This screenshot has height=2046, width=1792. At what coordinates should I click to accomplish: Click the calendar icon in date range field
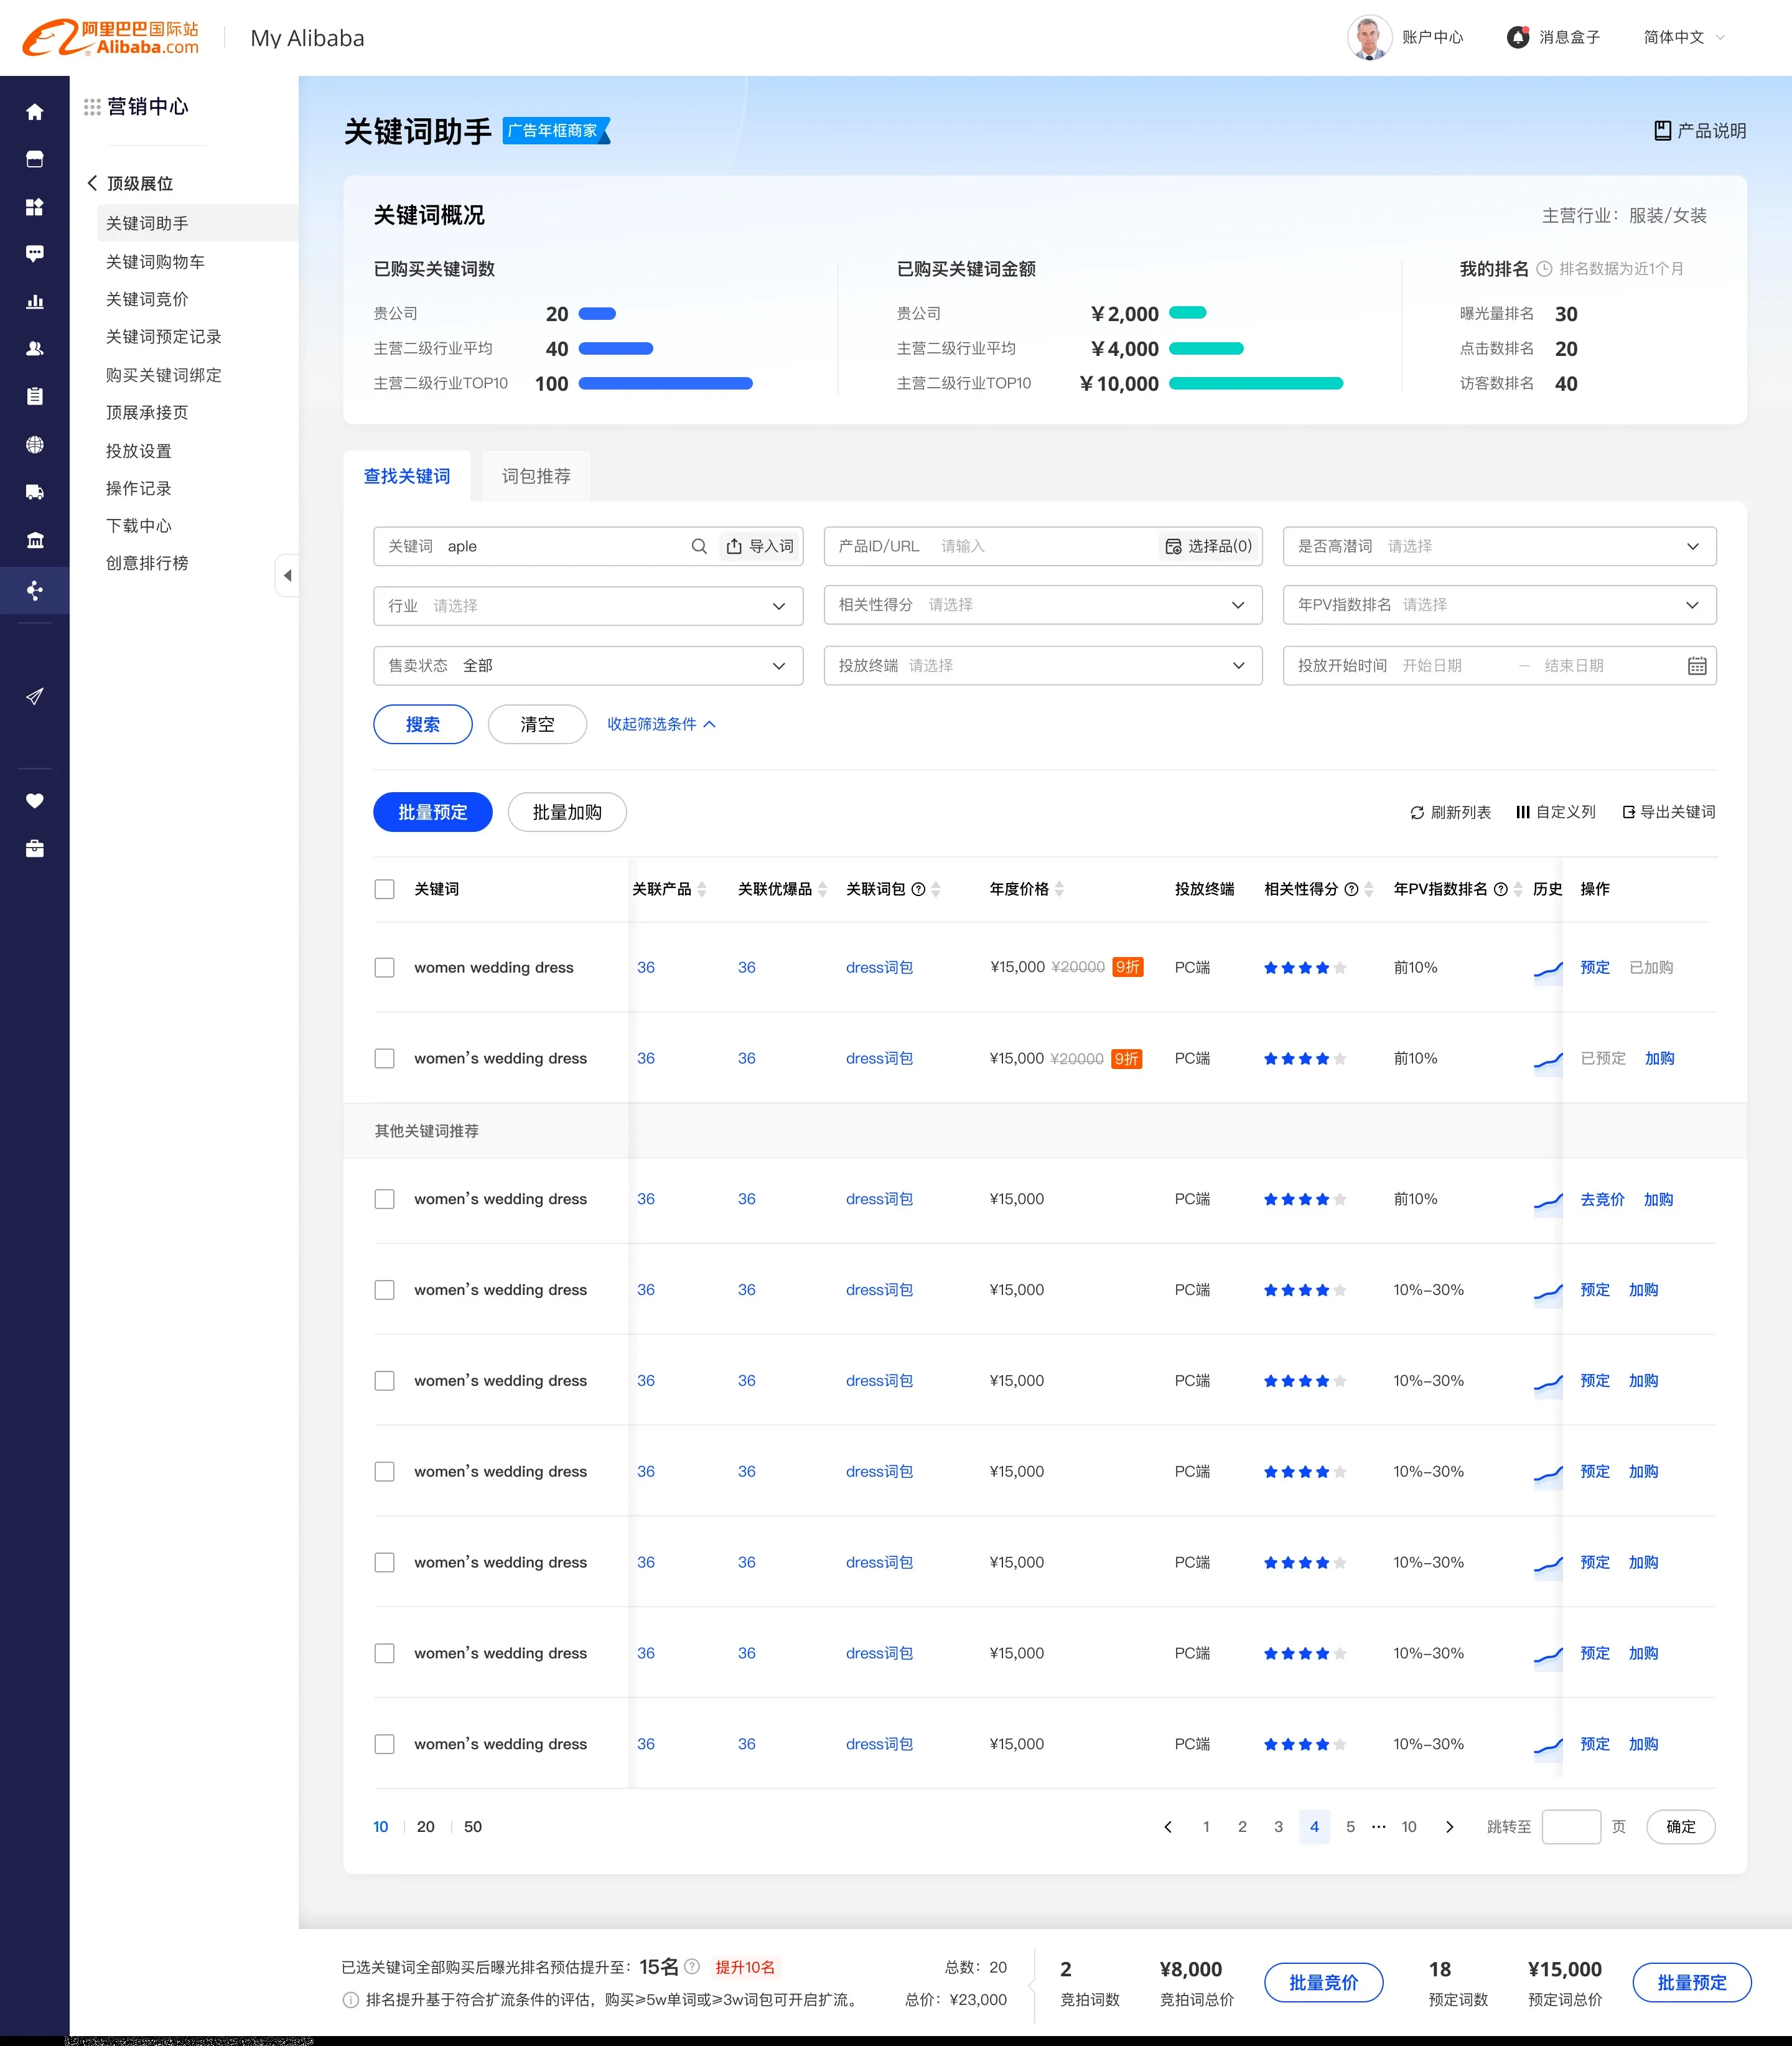(1696, 666)
